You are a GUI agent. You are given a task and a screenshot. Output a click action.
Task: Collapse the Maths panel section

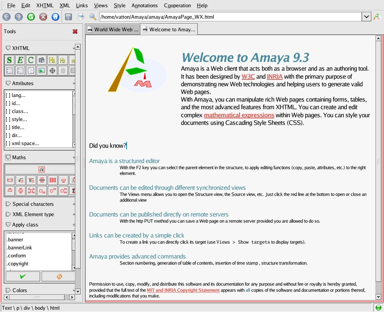[8, 157]
